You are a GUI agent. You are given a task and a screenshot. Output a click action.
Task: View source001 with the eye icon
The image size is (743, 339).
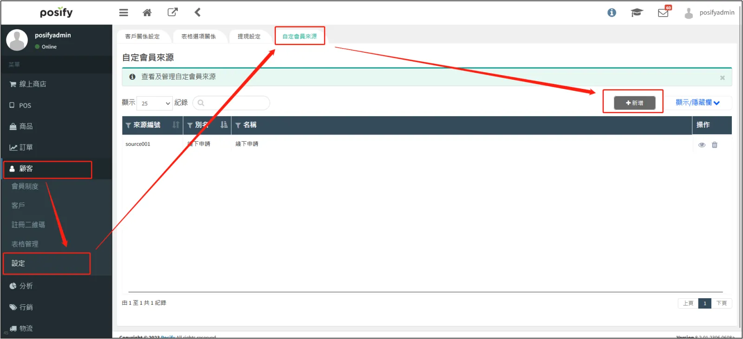702,145
